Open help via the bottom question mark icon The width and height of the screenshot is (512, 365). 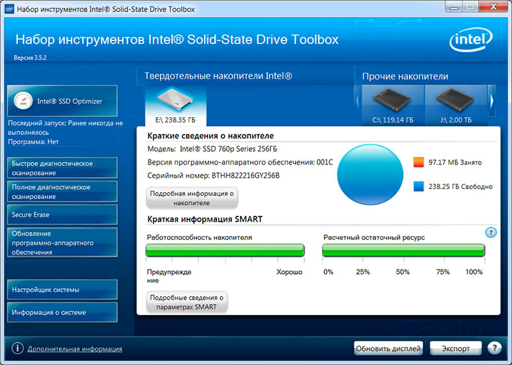click(x=494, y=348)
